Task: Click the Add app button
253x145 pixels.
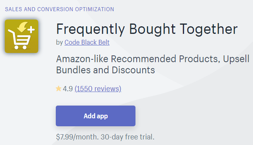Action: 96,116
